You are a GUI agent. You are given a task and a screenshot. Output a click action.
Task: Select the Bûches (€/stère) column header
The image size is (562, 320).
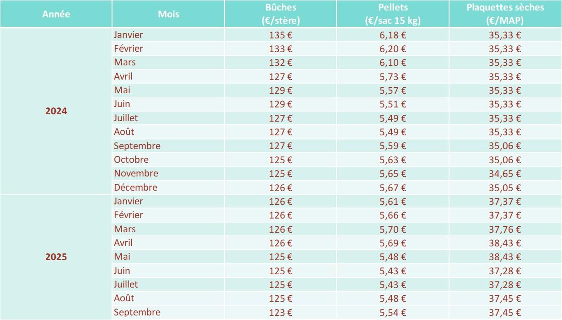click(281, 14)
